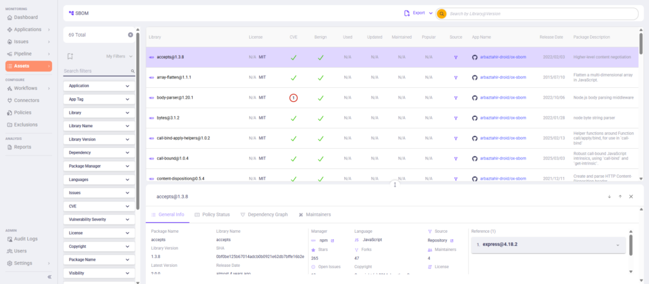The image size is (649, 284).
Task: Click the Reports document icon
Action: click(10, 147)
